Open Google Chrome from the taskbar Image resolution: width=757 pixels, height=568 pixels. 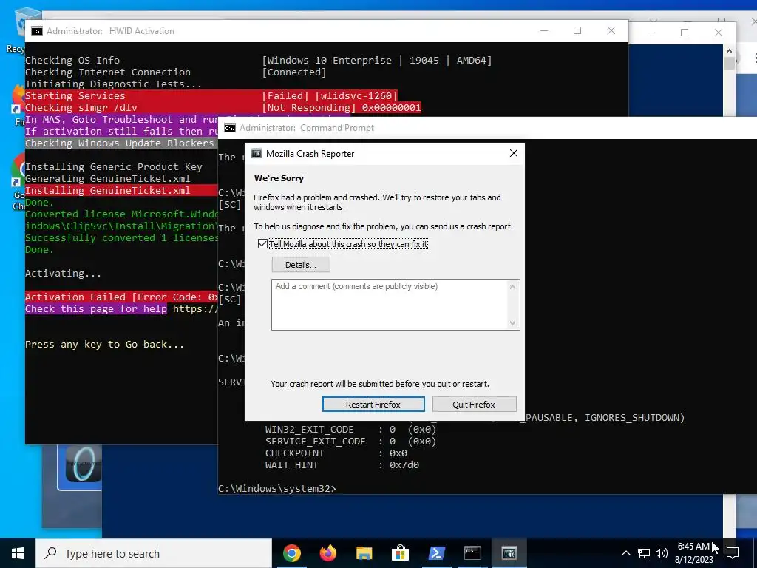[x=291, y=553]
